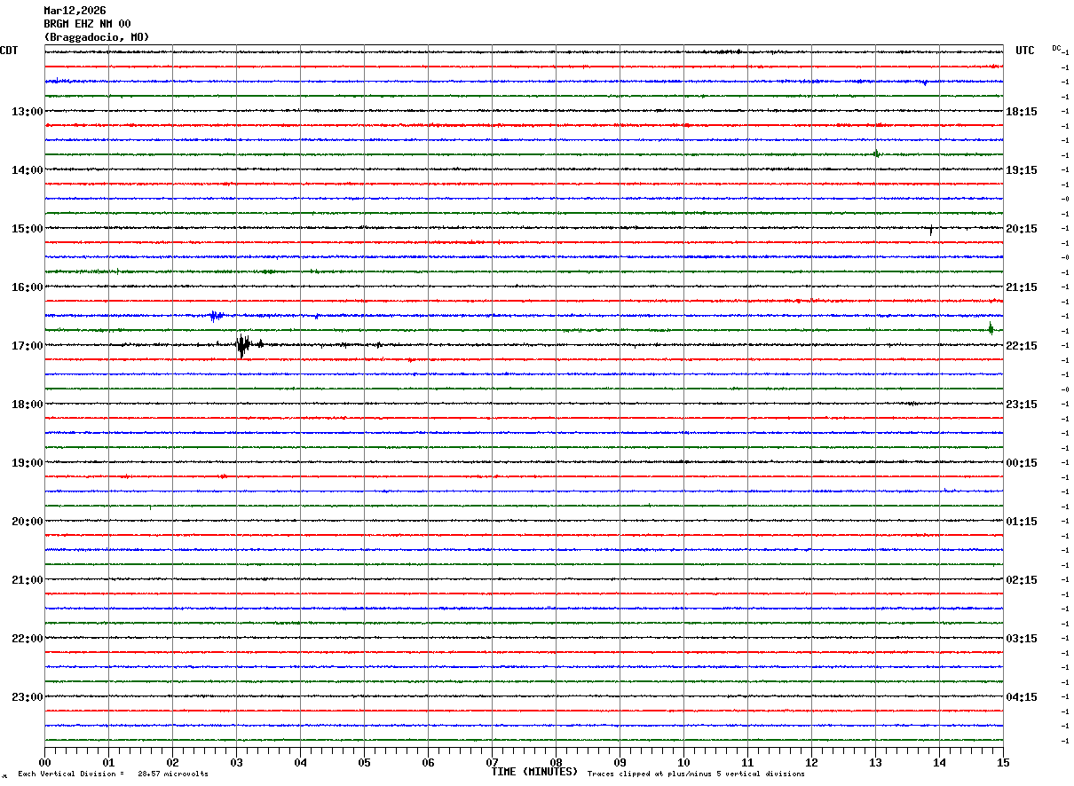1074x786 pixels.
Task: Select the black spike on 15:00 trace
Action: tap(930, 230)
